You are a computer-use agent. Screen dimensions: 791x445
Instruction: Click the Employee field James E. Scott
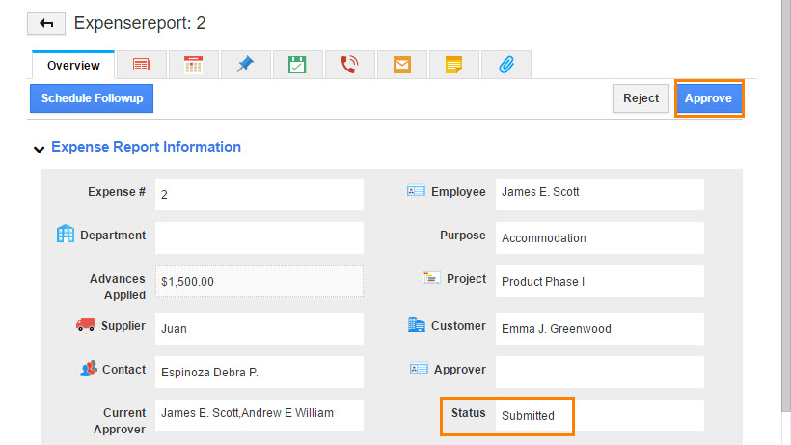[599, 193]
